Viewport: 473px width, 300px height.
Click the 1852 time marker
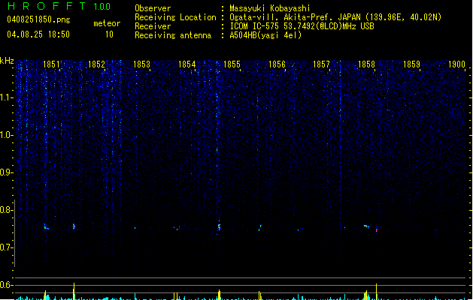[x=96, y=64]
